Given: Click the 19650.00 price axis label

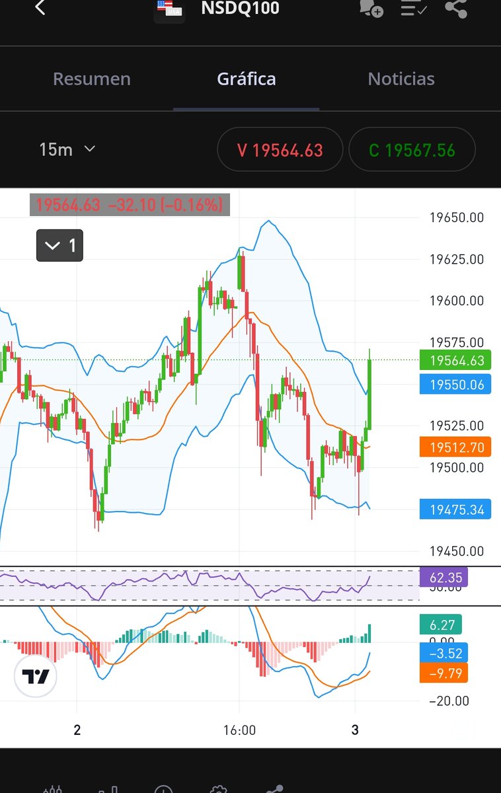Looking at the screenshot, I should (x=456, y=217).
